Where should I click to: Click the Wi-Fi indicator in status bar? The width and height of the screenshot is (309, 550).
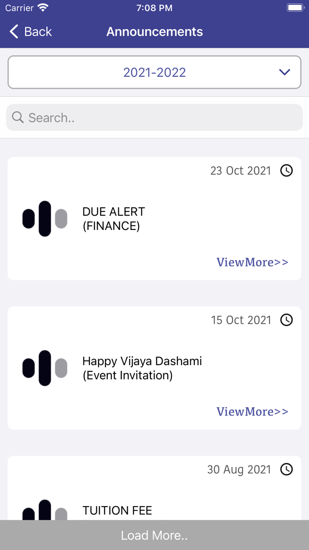[x=42, y=7]
